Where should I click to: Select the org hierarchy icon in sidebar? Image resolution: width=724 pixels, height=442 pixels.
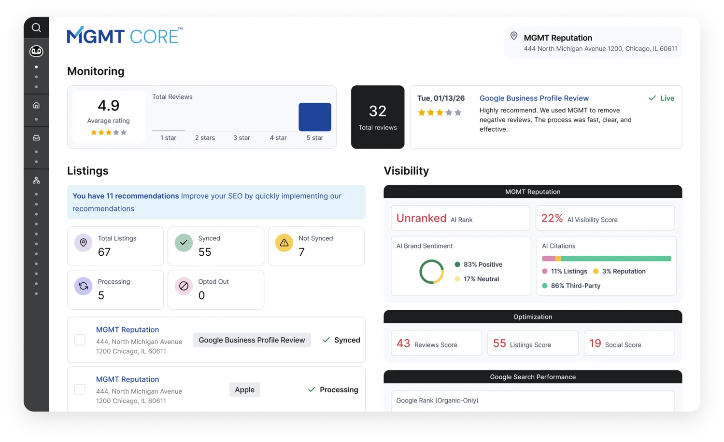[x=36, y=180]
